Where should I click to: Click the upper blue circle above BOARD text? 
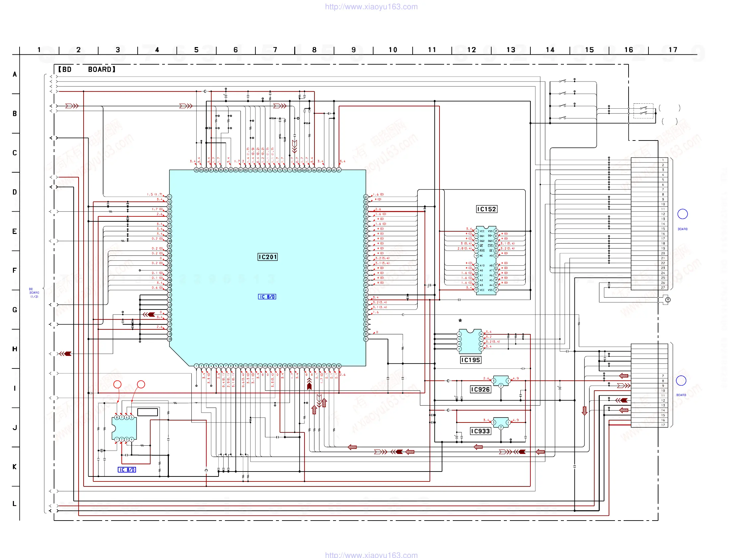(682, 214)
